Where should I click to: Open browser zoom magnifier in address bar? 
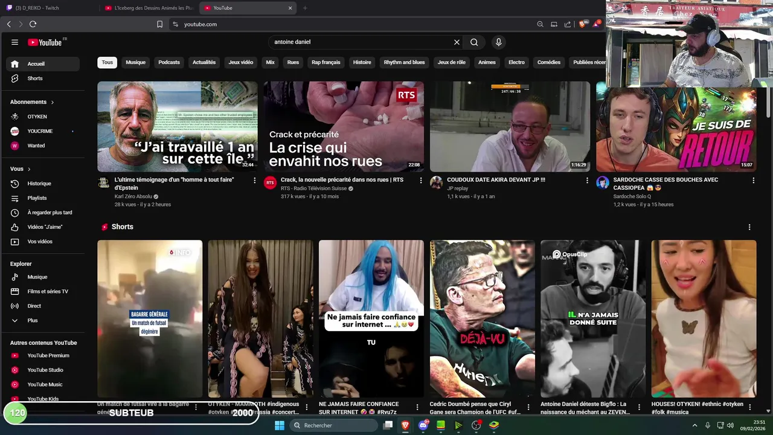(540, 24)
